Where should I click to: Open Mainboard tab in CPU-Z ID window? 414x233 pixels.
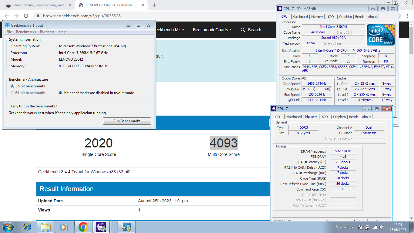(x=300, y=17)
